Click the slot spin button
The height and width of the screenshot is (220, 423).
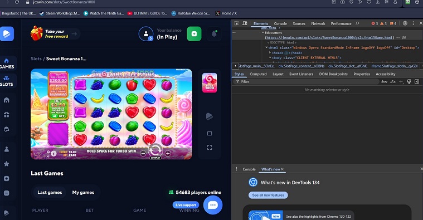(155, 150)
